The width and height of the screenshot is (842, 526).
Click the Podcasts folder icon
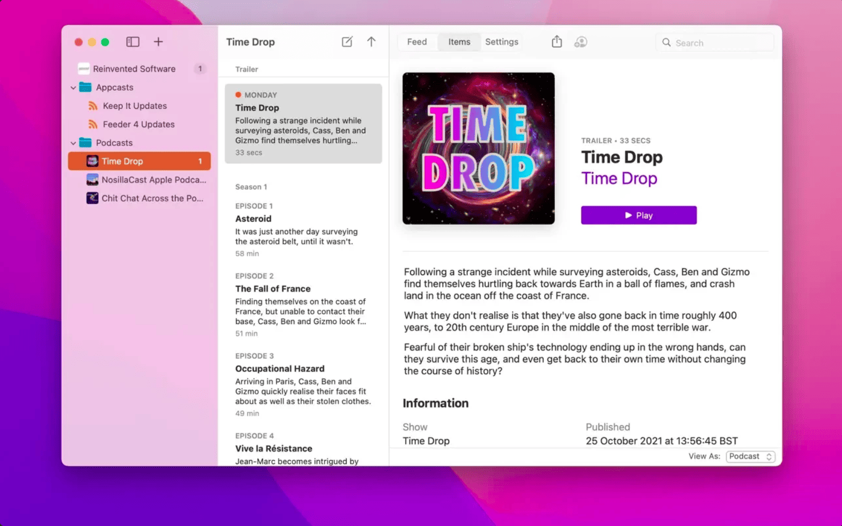pos(85,143)
